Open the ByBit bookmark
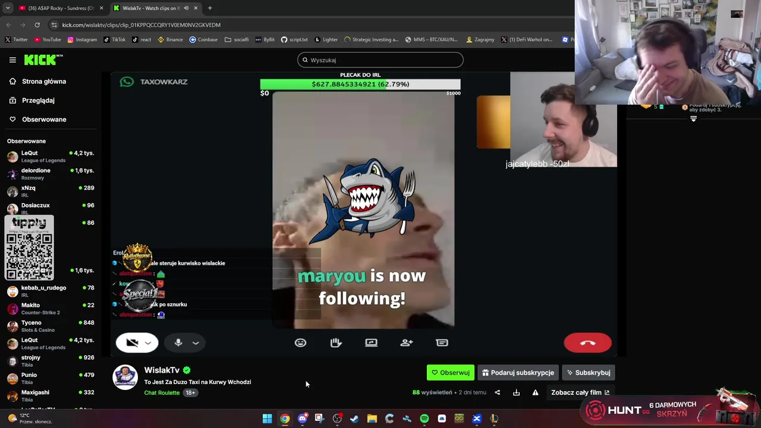Viewport: 761px width, 428px height. [265, 40]
